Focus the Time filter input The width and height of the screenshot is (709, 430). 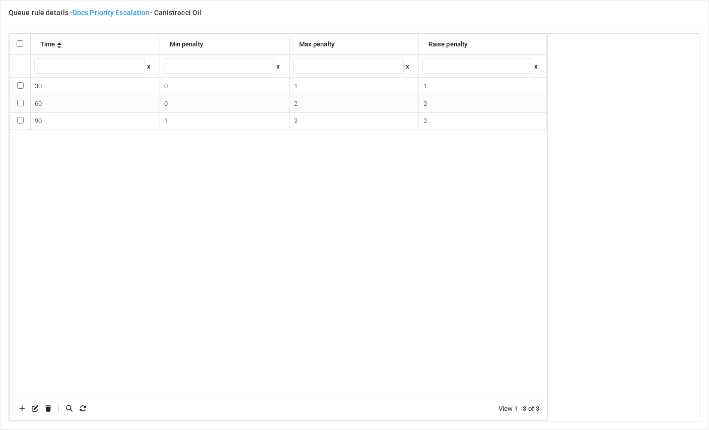coord(90,66)
